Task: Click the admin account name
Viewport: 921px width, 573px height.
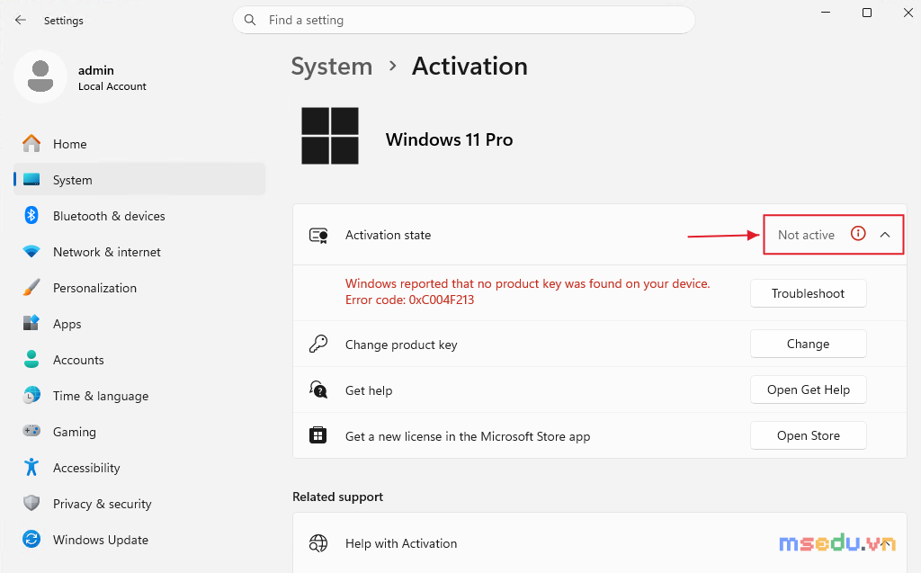Action: pos(95,70)
